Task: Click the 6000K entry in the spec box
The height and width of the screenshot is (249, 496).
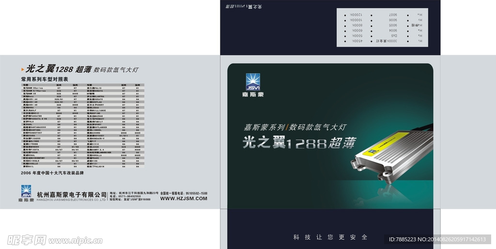Action: pyautogui.click(x=357, y=31)
